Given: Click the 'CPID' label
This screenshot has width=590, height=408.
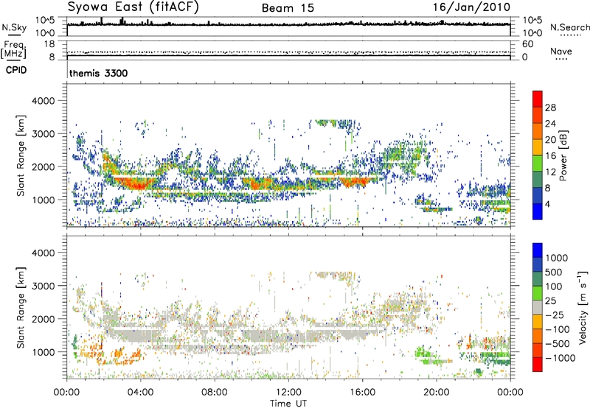Looking at the screenshot, I should pos(16,70).
